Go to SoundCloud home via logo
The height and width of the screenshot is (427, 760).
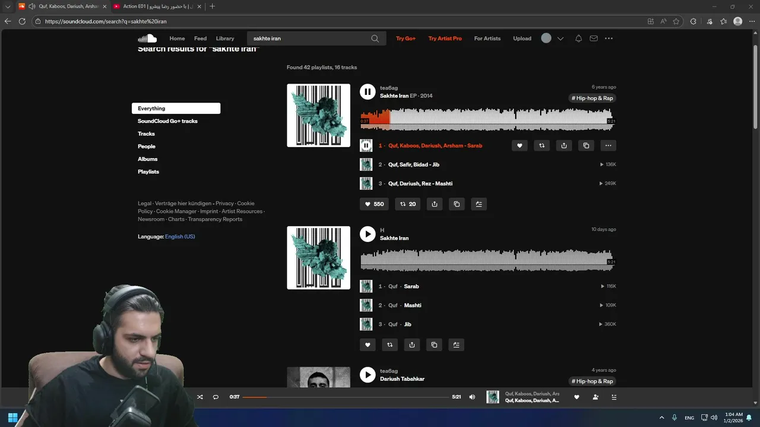click(147, 39)
